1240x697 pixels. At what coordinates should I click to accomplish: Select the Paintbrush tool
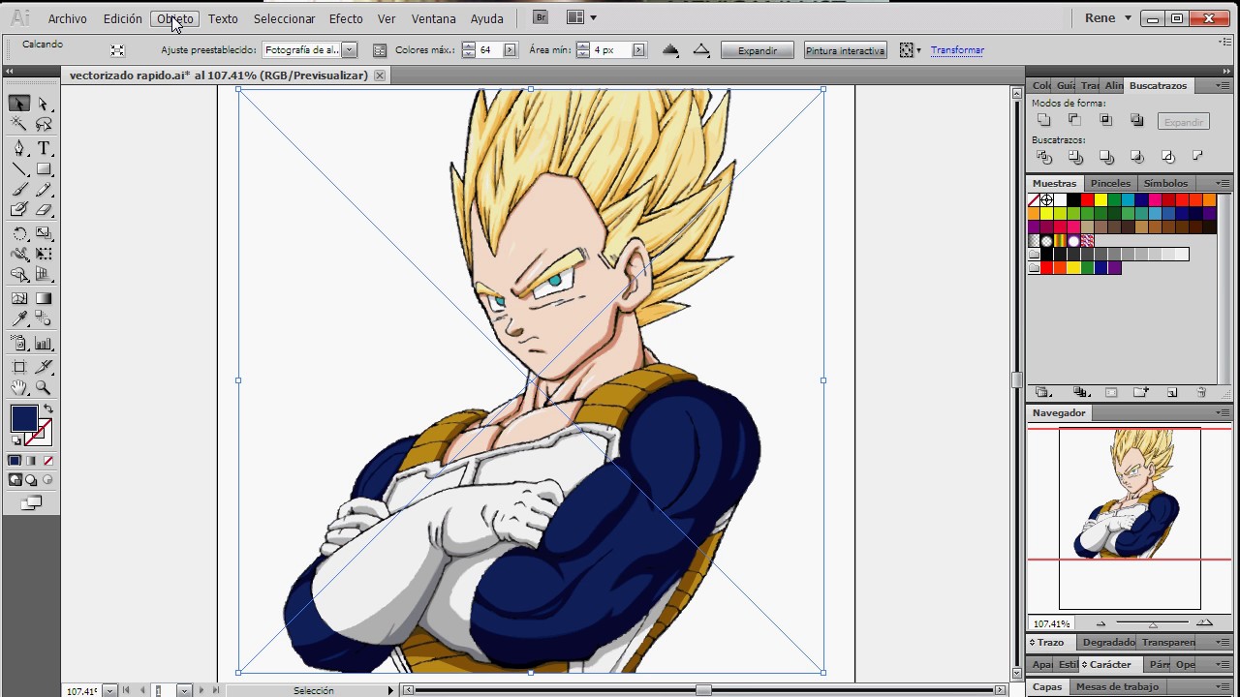pyautogui.click(x=19, y=190)
